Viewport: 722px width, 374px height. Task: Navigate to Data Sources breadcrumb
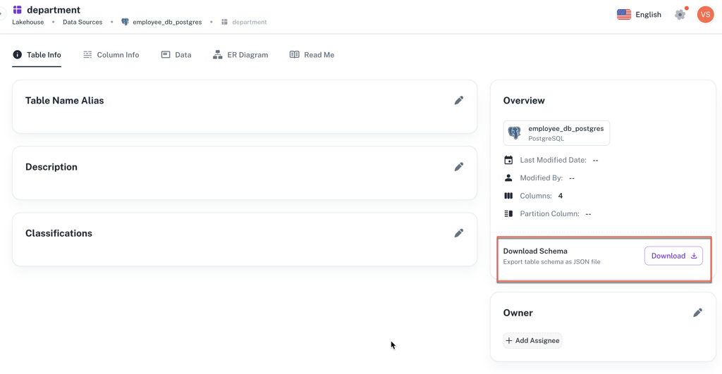(82, 23)
